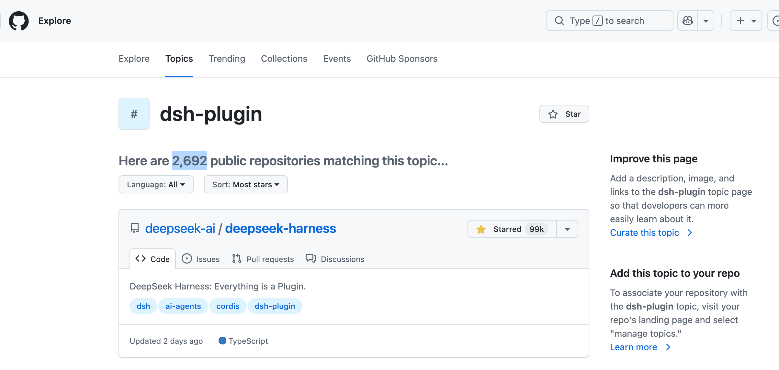The height and width of the screenshot is (370, 779).
Task: Open the Language: All filter
Action: click(x=156, y=184)
